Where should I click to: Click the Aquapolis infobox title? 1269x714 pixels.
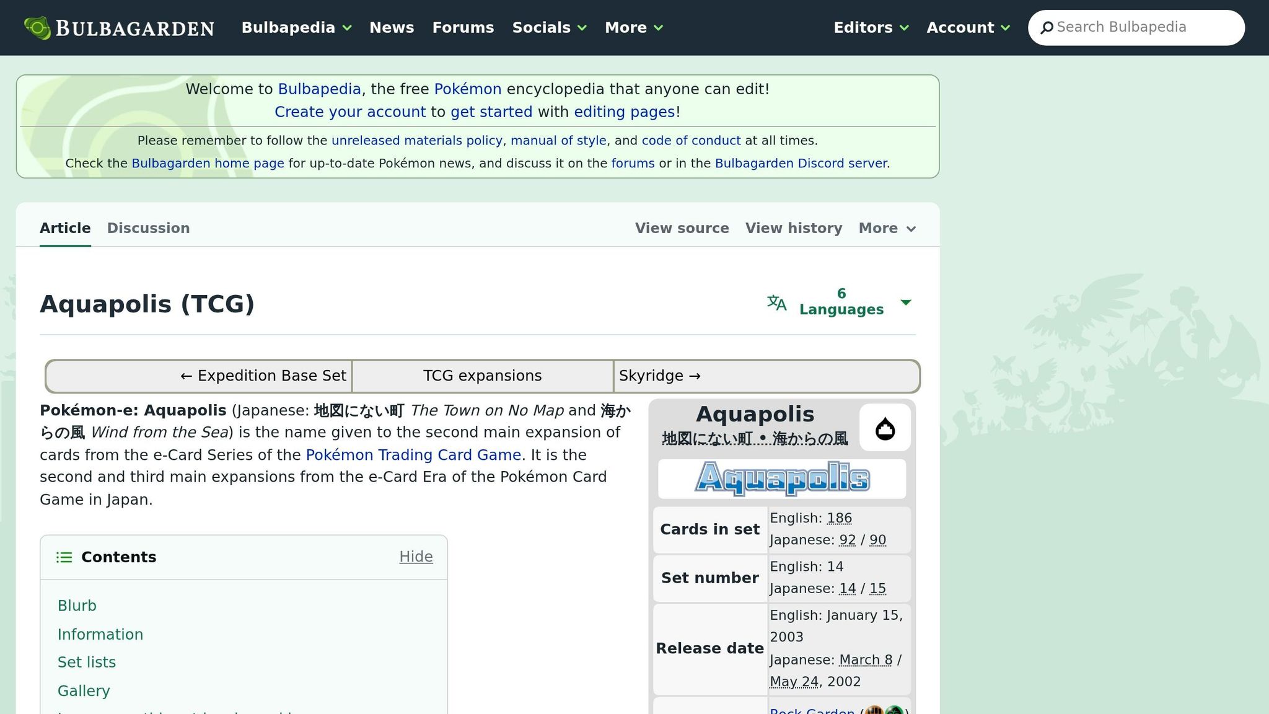click(x=755, y=414)
